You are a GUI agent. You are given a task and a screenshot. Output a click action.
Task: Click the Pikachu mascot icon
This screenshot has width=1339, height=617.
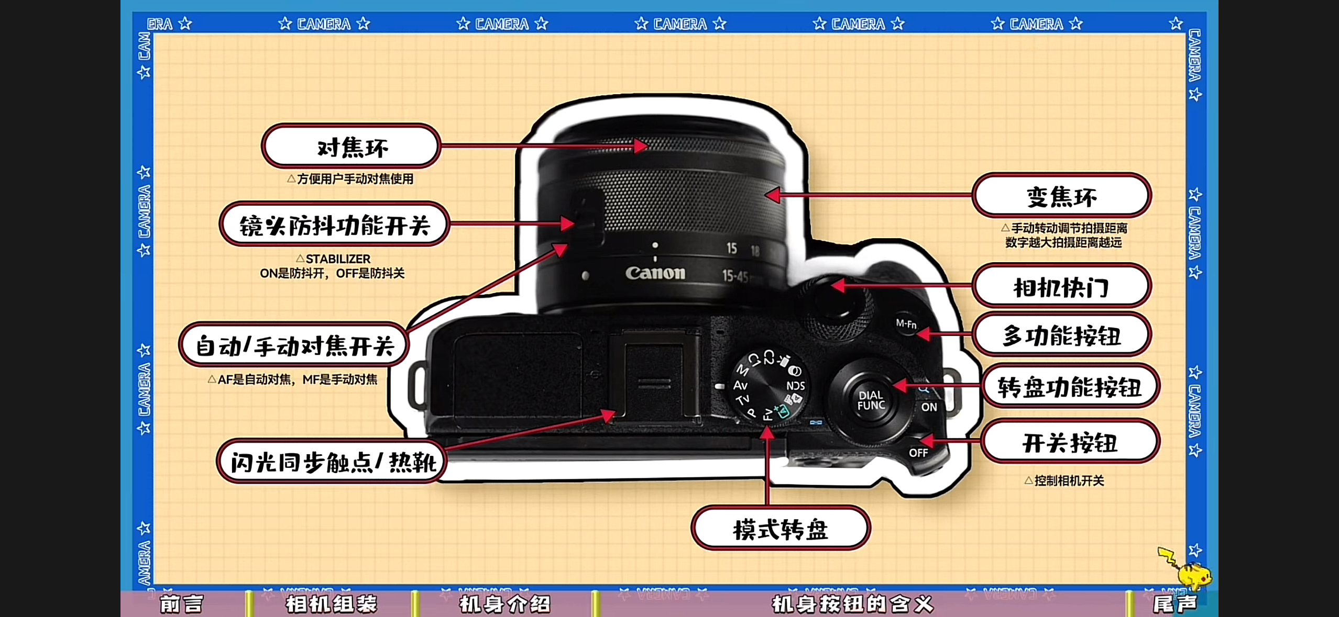point(1186,569)
